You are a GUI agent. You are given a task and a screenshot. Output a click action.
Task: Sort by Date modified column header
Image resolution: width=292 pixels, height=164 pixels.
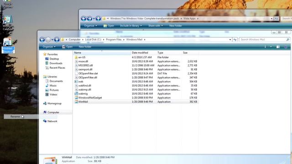point(144,53)
